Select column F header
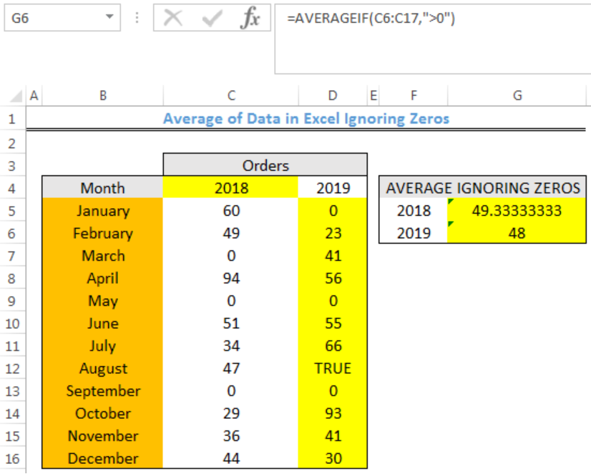Image resolution: width=591 pixels, height=474 pixels. (414, 96)
